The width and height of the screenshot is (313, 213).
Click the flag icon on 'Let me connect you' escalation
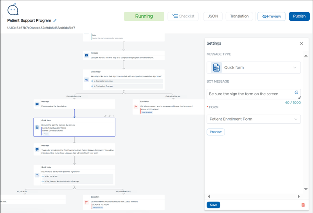pos(86,202)
